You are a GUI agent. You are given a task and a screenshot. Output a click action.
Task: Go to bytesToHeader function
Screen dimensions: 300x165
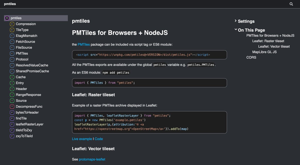[x=27, y=112]
